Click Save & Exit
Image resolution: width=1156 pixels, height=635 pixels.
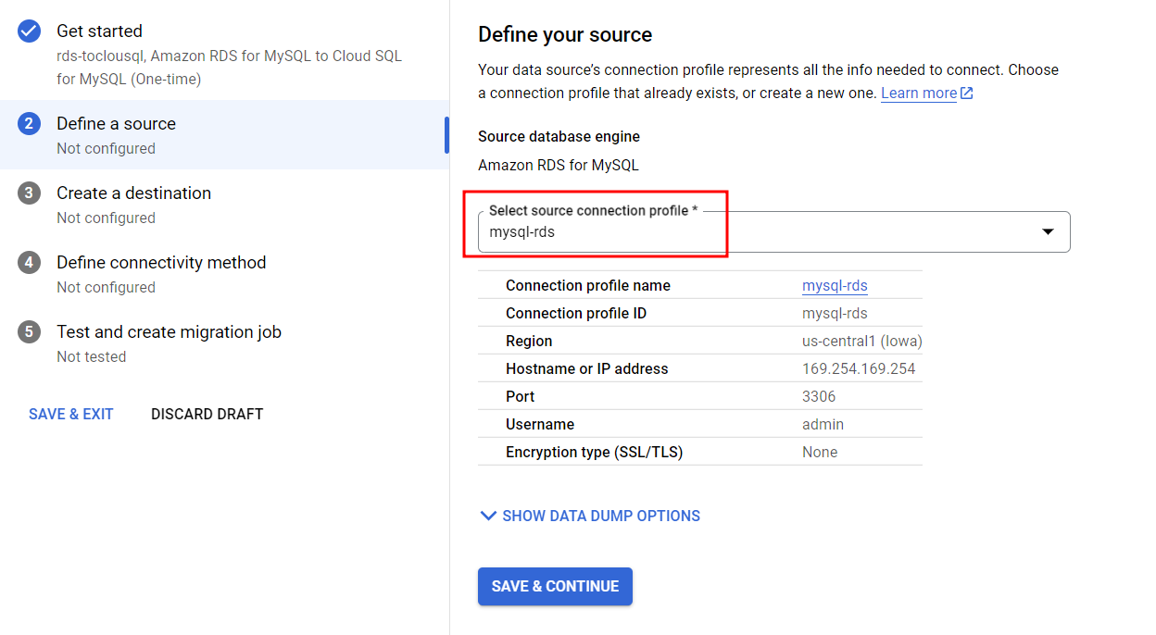point(71,414)
